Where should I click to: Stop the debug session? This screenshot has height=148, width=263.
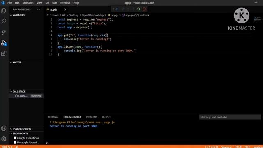(144, 9)
